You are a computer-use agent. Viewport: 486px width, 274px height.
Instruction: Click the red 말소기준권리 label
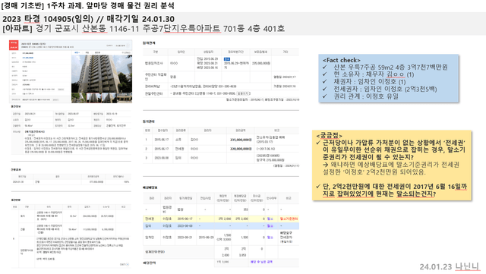point(289,219)
